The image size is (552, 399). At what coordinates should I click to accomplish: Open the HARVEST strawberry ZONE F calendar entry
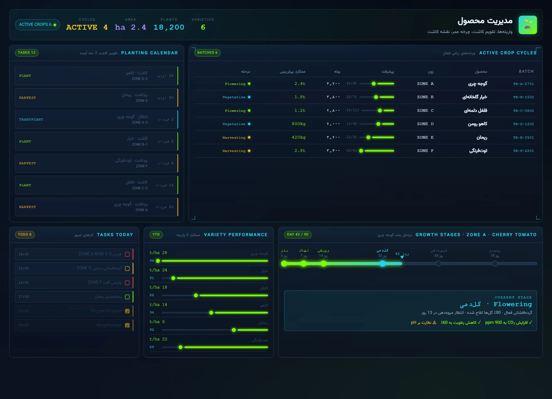97,163
